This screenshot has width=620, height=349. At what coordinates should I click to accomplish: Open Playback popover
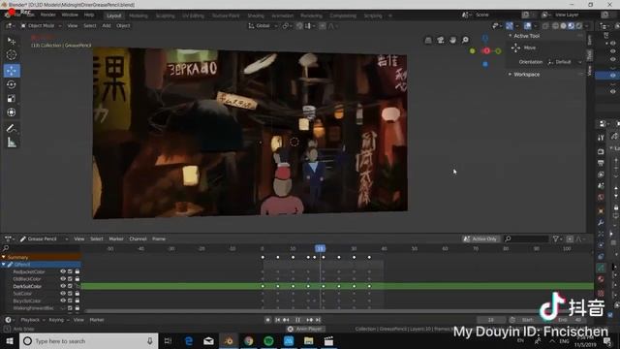pyautogui.click(x=32, y=320)
